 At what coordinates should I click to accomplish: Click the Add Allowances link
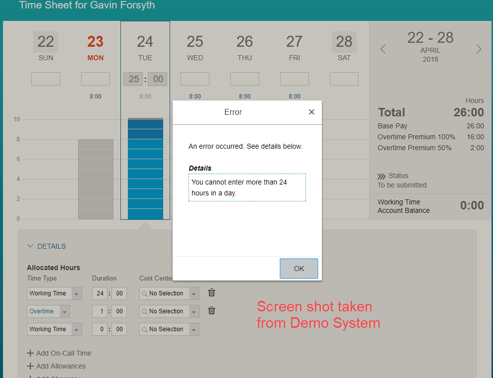pyautogui.click(x=61, y=366)
